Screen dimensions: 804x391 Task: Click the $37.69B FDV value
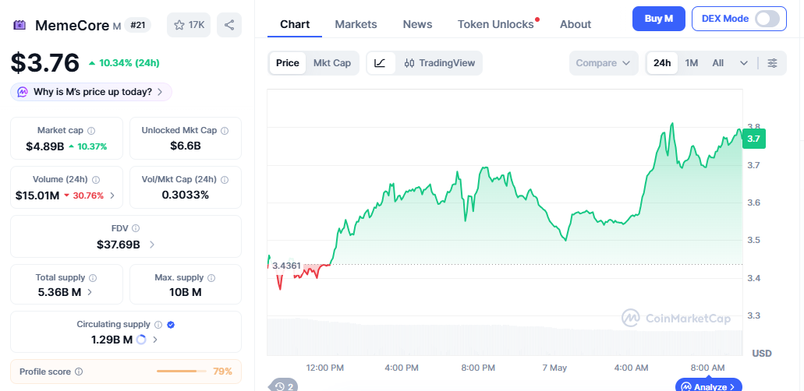[x=119, y=245]
